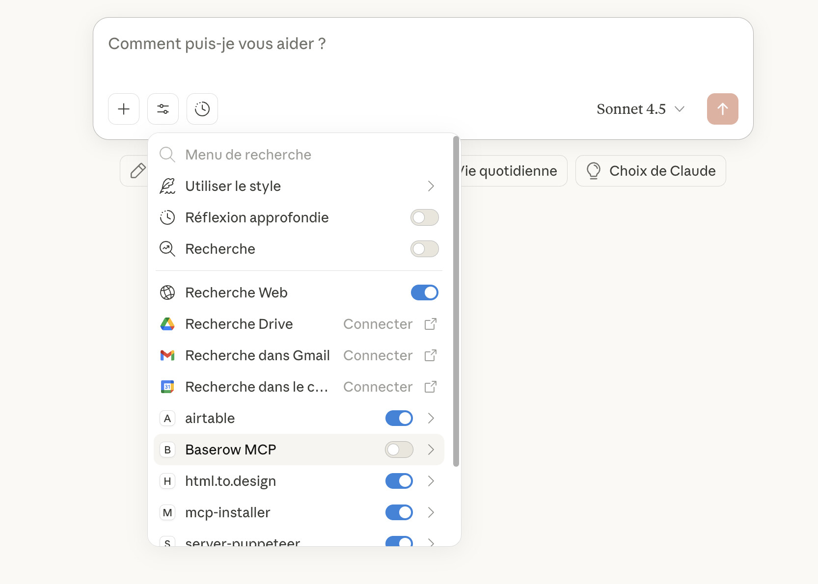This screenshot has width=818, height=584.
Task: Click the tools settings sliders icon
Action: [163, 109]
